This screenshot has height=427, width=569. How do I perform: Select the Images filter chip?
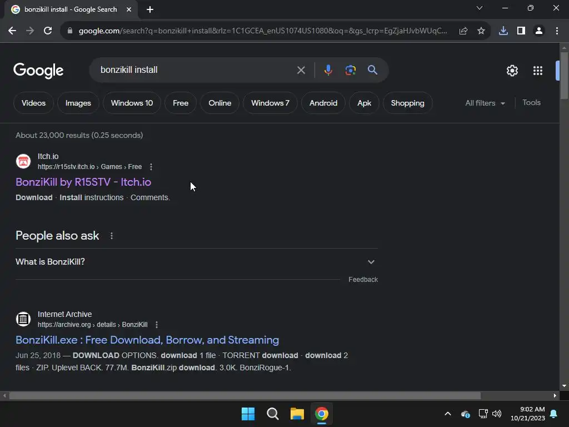(78, 103)
